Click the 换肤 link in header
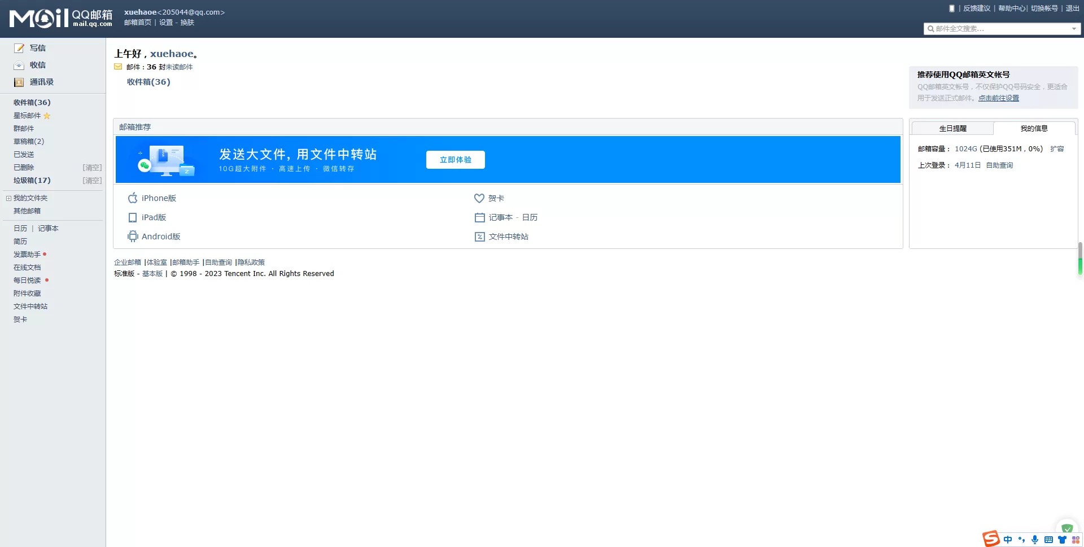This screenshot has height=547, width=1084. (x=187, y=23)
